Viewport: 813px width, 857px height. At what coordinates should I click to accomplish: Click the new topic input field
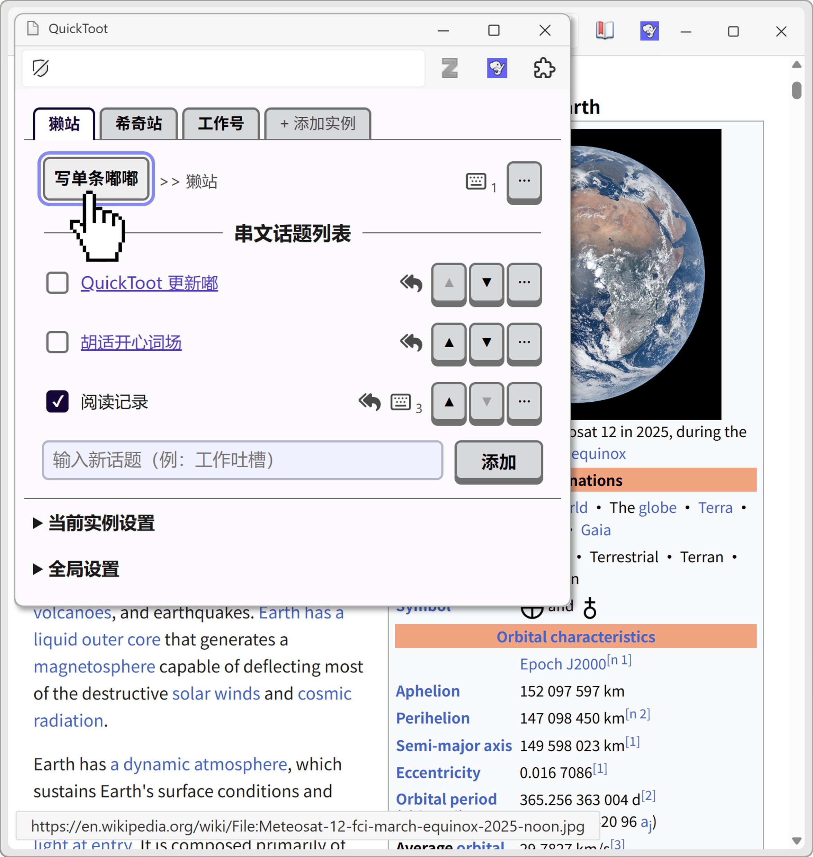coord(242,460)
